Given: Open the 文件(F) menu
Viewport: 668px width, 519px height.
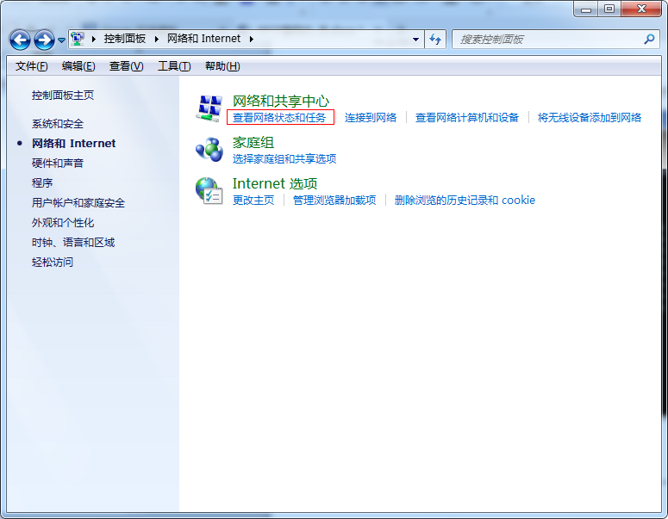Looking at the screenshot, I should [x=31, y=66].
